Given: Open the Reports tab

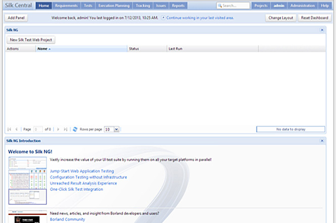Looking at the screenshot, I should 178,6.
